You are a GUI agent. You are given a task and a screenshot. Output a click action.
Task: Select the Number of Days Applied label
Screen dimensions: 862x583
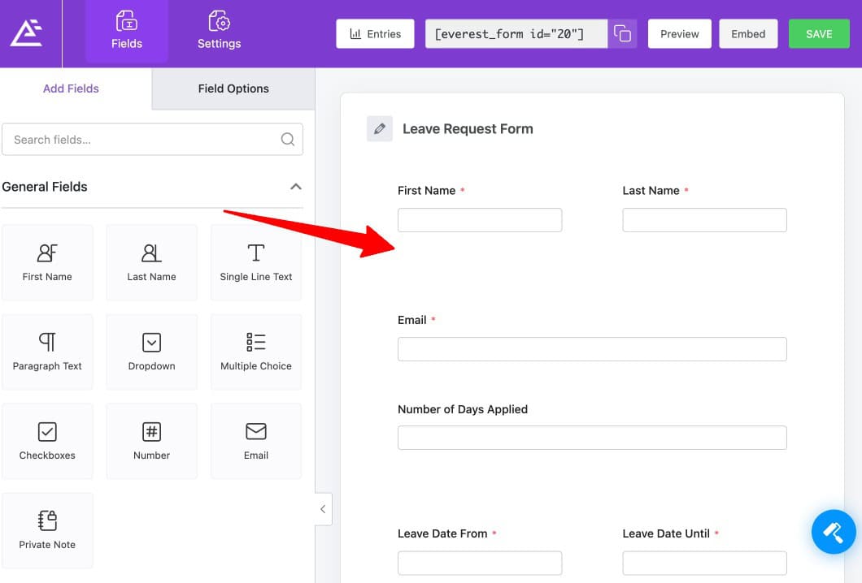tap(463, 409)
